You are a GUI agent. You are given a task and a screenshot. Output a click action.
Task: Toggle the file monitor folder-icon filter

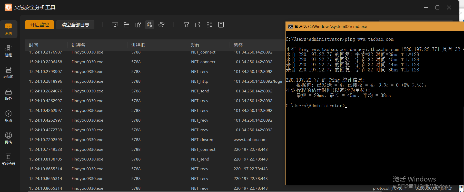(x=126, y=25)
